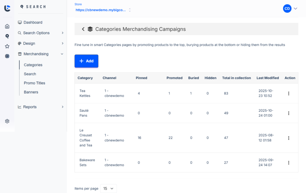Open the Items per page dropdown
306x193 pixels.
pos(108,188)
